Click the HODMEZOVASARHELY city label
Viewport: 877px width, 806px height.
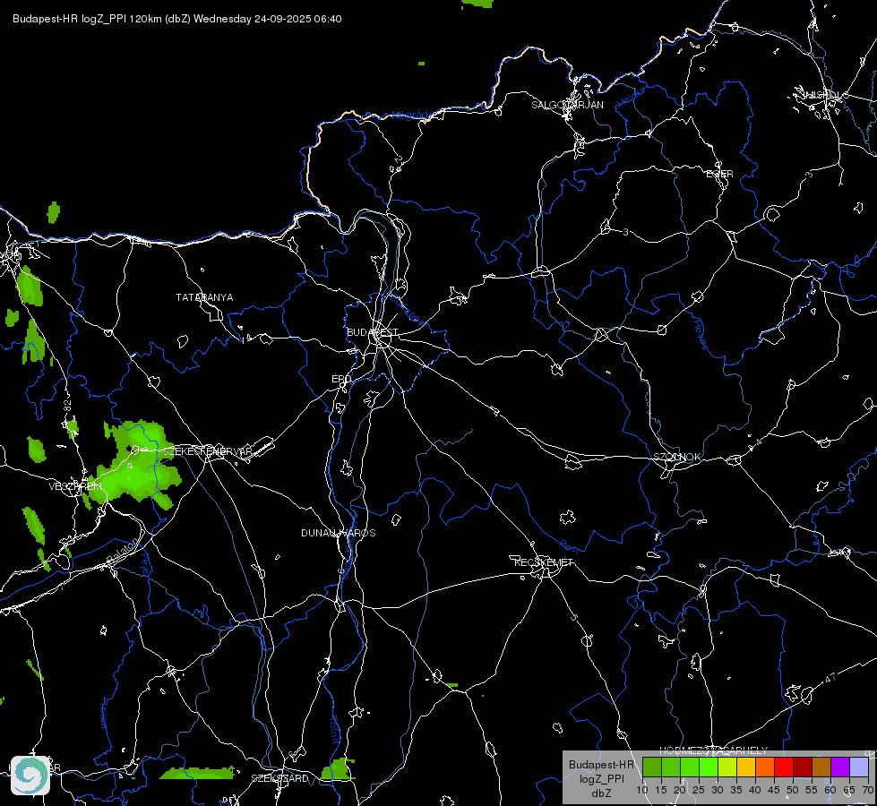point(713,750)
